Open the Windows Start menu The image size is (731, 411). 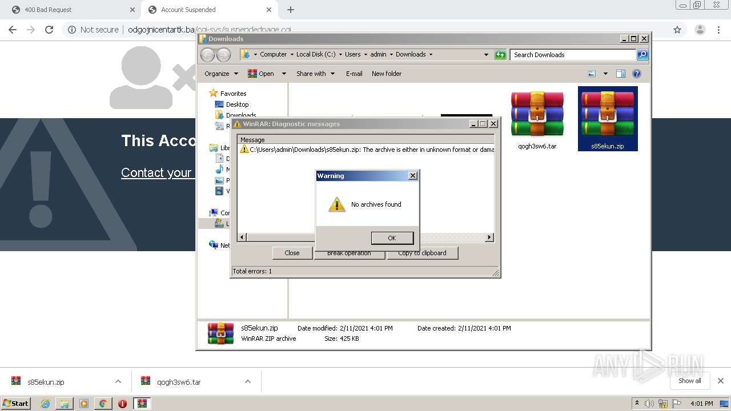click(x=16, y=403)
